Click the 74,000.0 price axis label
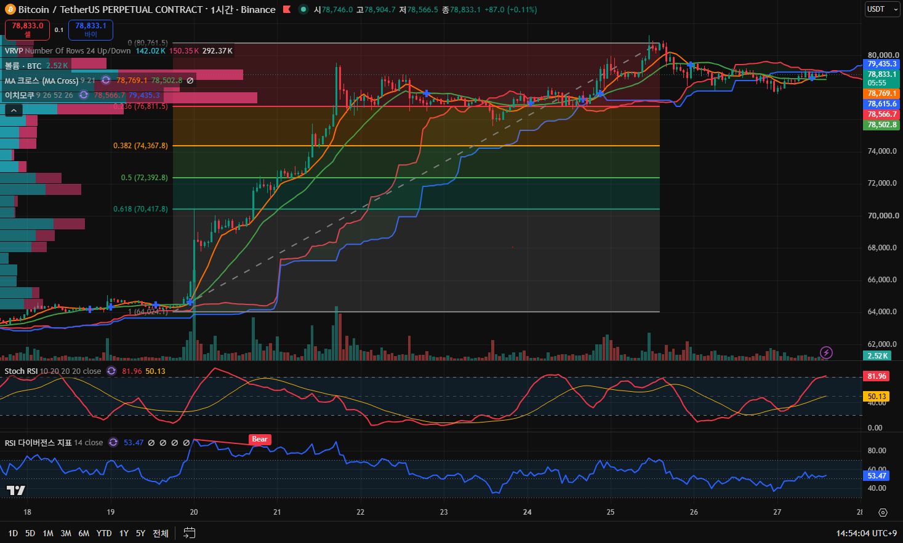 click(882, 151)
